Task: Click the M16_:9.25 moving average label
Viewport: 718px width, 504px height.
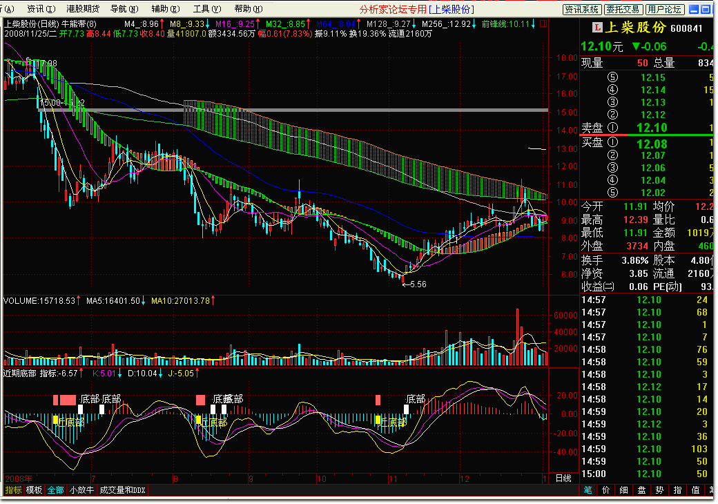Action: click(235, 23)
